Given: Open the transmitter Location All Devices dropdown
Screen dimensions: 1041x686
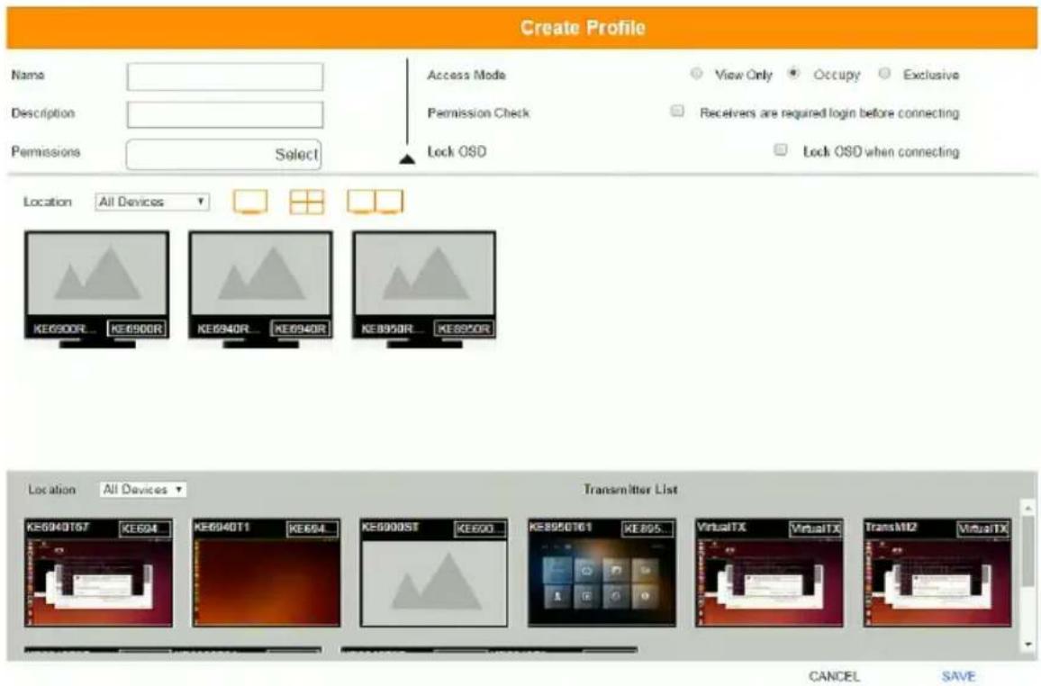Looking at the screenshot, I should [143, 490].
